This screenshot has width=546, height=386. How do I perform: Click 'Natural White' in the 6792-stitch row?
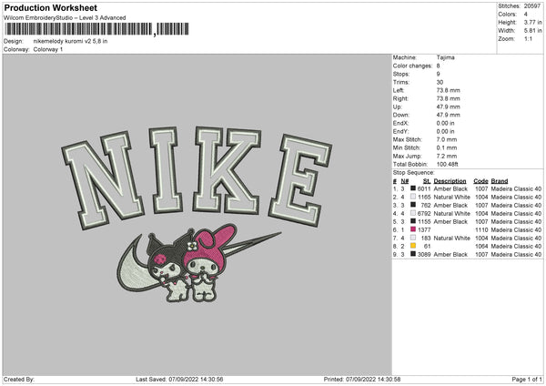click(x=452, y=213)
